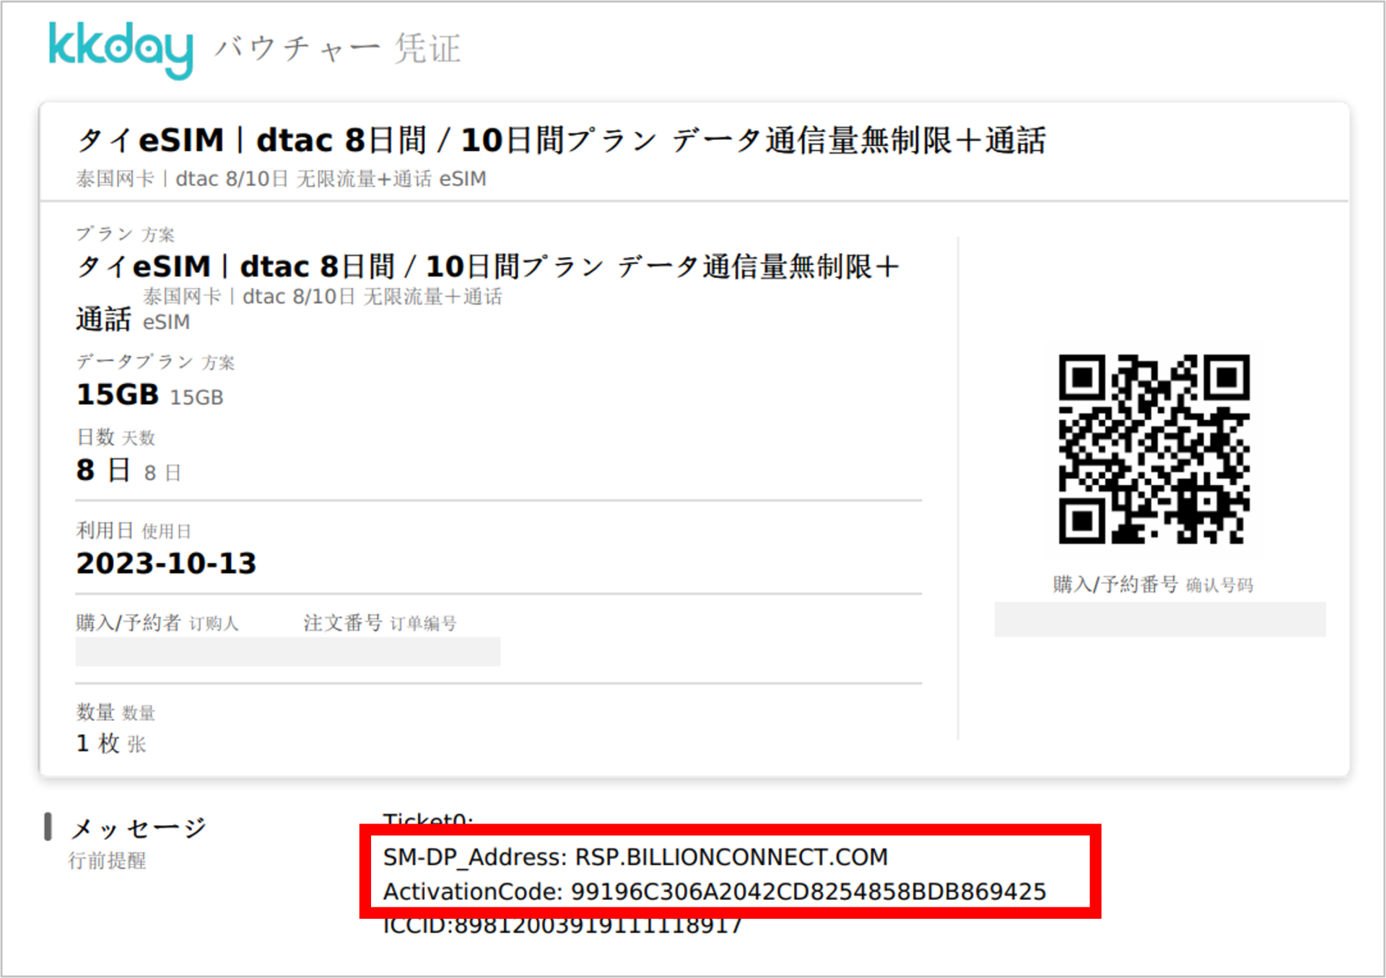Click the ActivationCode text
Image resolution: width=1386 pixels, height=978 pixels.
(x=714, y=891)
